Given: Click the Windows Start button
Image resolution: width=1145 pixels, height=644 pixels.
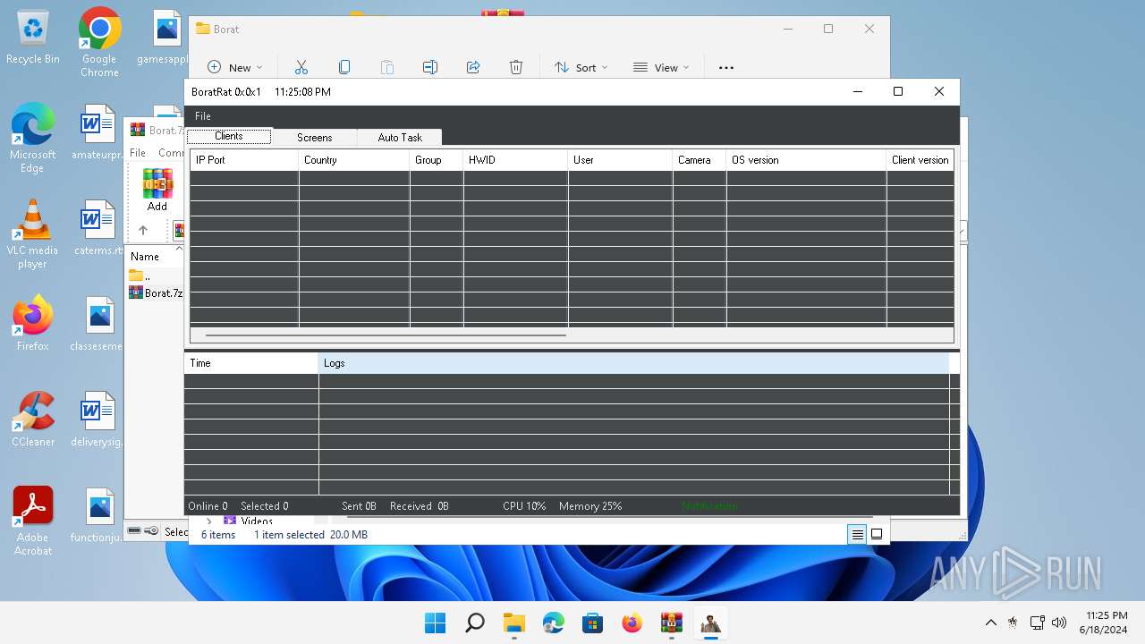Looking at the screenshot, I should (x=436, y=623).
